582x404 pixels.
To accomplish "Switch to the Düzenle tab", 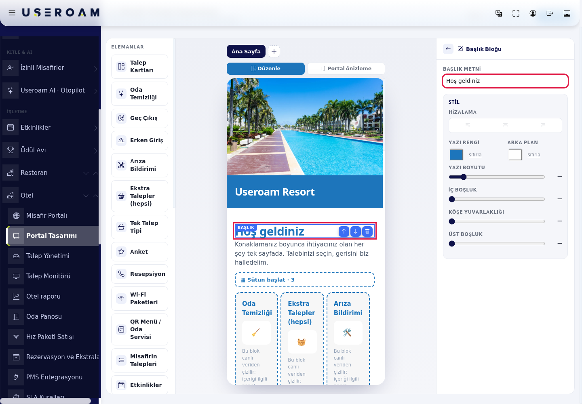I will [266, 69].
